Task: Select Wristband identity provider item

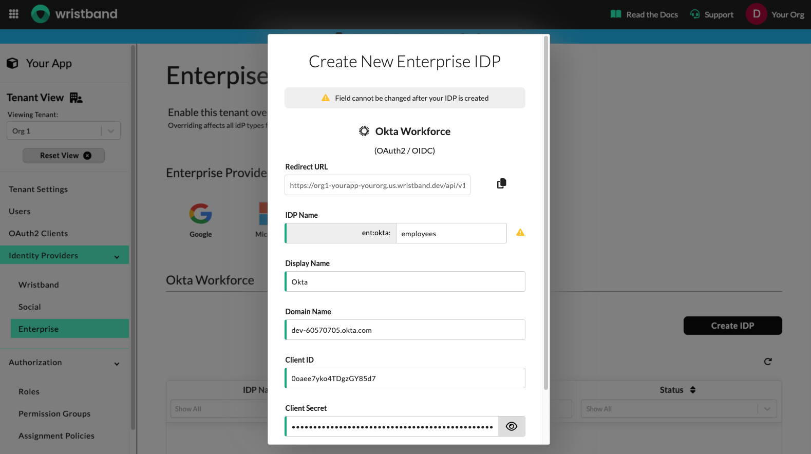Action: click(x=39, y=285)
